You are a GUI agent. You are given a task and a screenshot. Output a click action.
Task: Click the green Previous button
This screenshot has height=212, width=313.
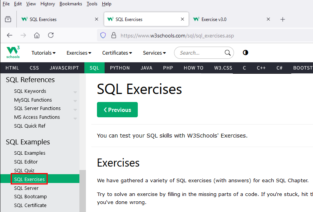click(x=117, y=110)
